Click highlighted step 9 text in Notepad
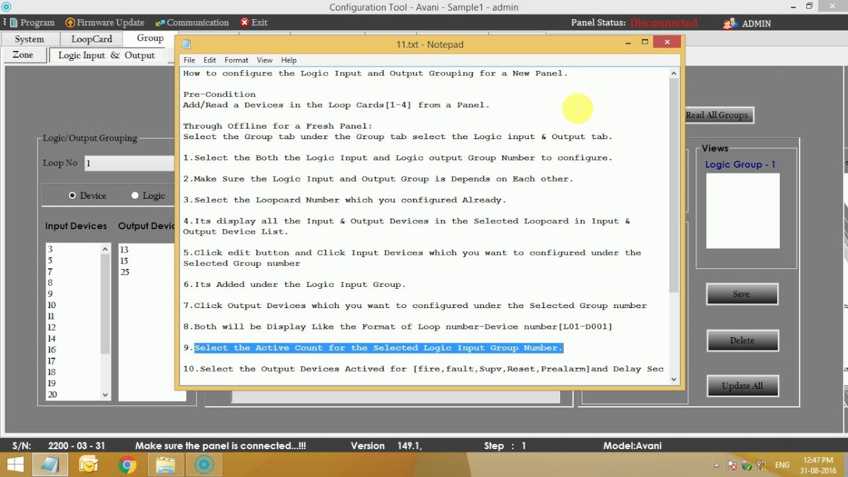The height and width of the screenshot is (477, 848). coord(378,348)
